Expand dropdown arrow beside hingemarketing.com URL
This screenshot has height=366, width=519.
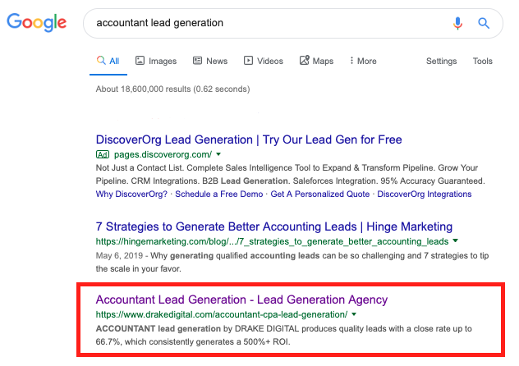coord(456,241)
